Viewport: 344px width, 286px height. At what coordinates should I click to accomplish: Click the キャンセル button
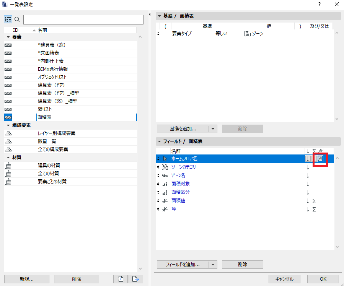(284, 279)
